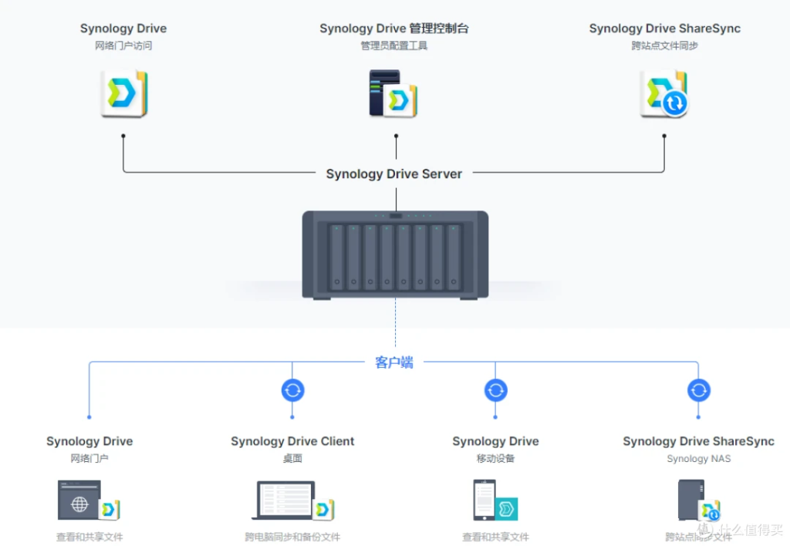Click the Synology NAS ShareSync icon

point(699,501)
